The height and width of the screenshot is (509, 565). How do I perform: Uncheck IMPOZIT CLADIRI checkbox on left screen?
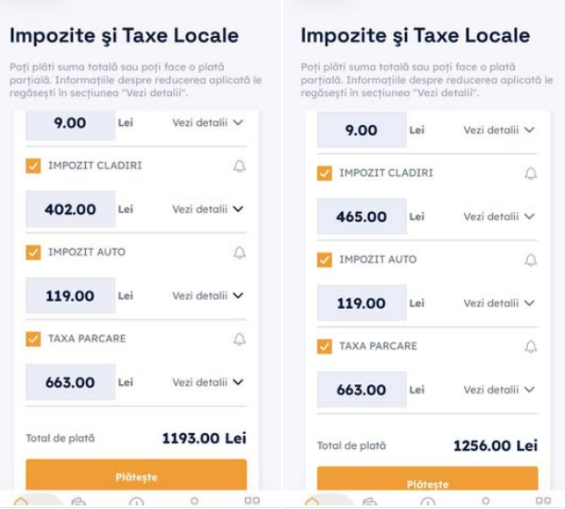[x=33, y=166]
